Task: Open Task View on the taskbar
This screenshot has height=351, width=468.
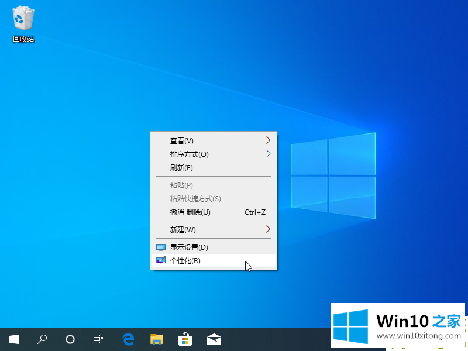Action: coord(98,339)
